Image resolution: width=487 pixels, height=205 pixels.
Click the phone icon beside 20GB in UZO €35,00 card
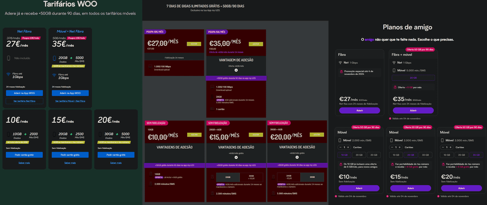212,97
